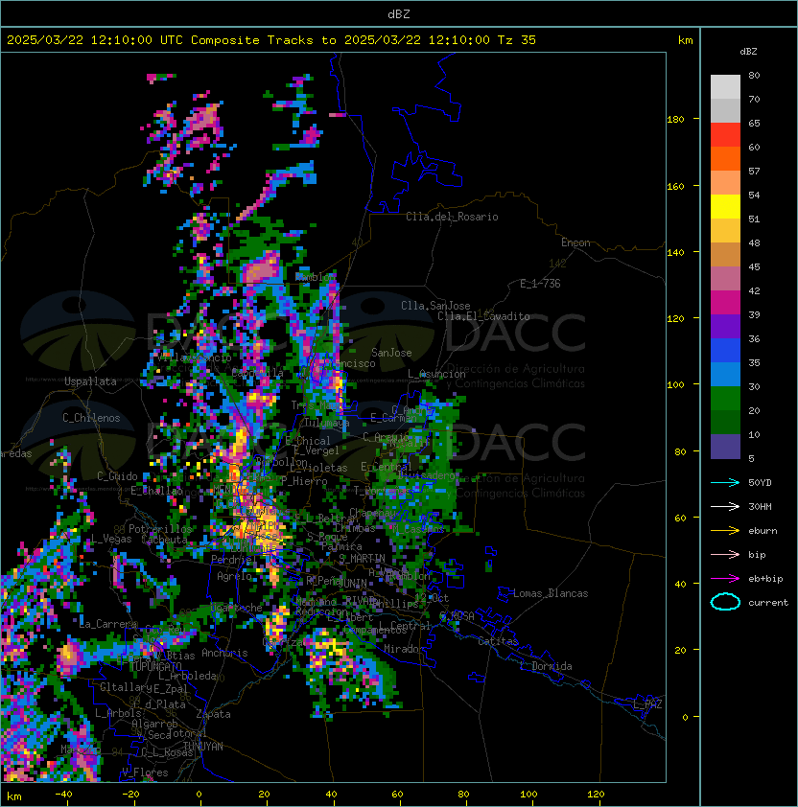Click the 'TUNUYAN' map label
Image resolution: width=798 pixels, height=807 pixels.
[202, 747]
